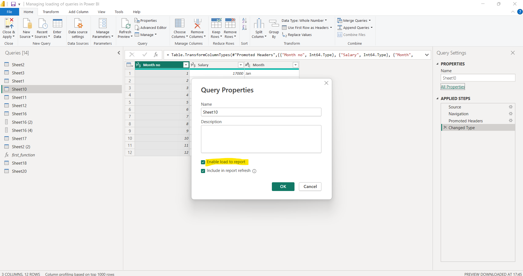The width and height of the screenshot is (523, 276).
Task: Open the Add Column ribbon tab
Action: tap(78, 12)
